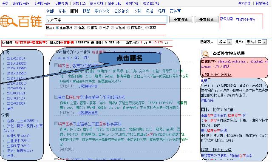The height and width of the screenshot is (162, 272).
Task: Switch to the 图书 search tab
Action: tap(62, 11)
